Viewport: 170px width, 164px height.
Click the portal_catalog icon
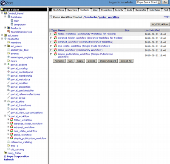pos(8,68)
